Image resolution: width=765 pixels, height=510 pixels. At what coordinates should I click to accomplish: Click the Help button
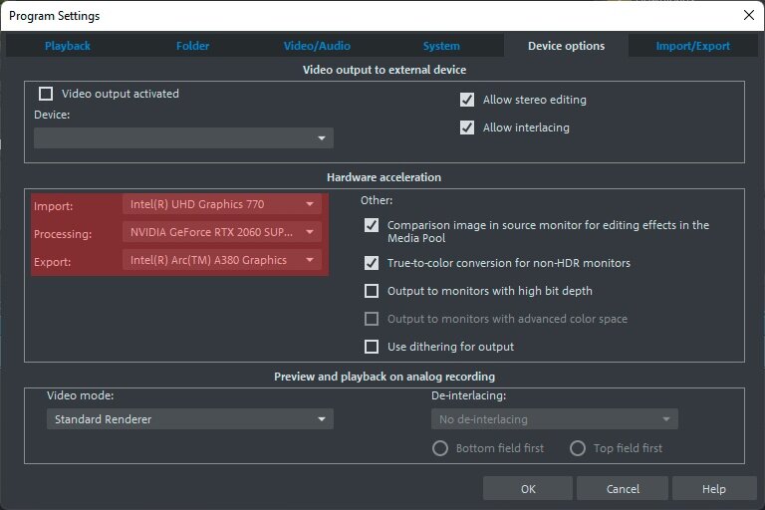pyautogui.click(x=714, y=488)
